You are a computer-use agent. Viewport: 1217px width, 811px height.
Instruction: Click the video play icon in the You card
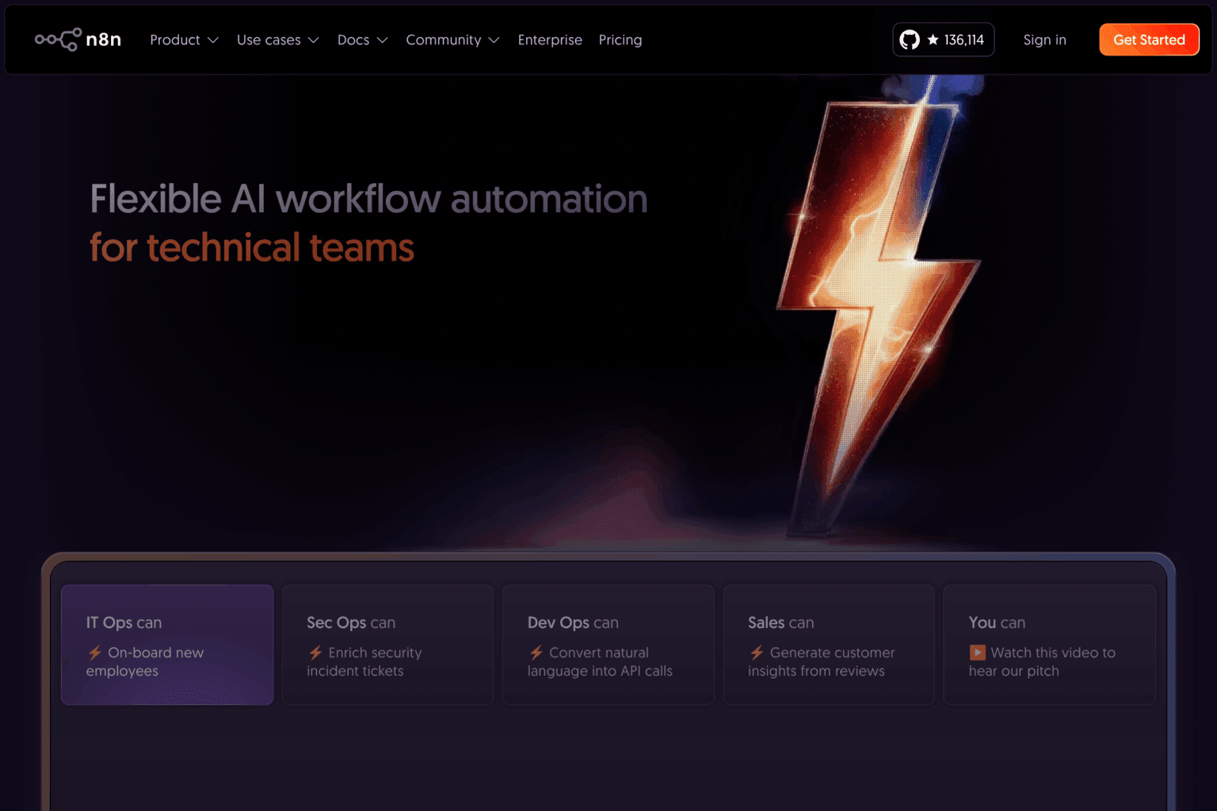[x=977, y=653]
